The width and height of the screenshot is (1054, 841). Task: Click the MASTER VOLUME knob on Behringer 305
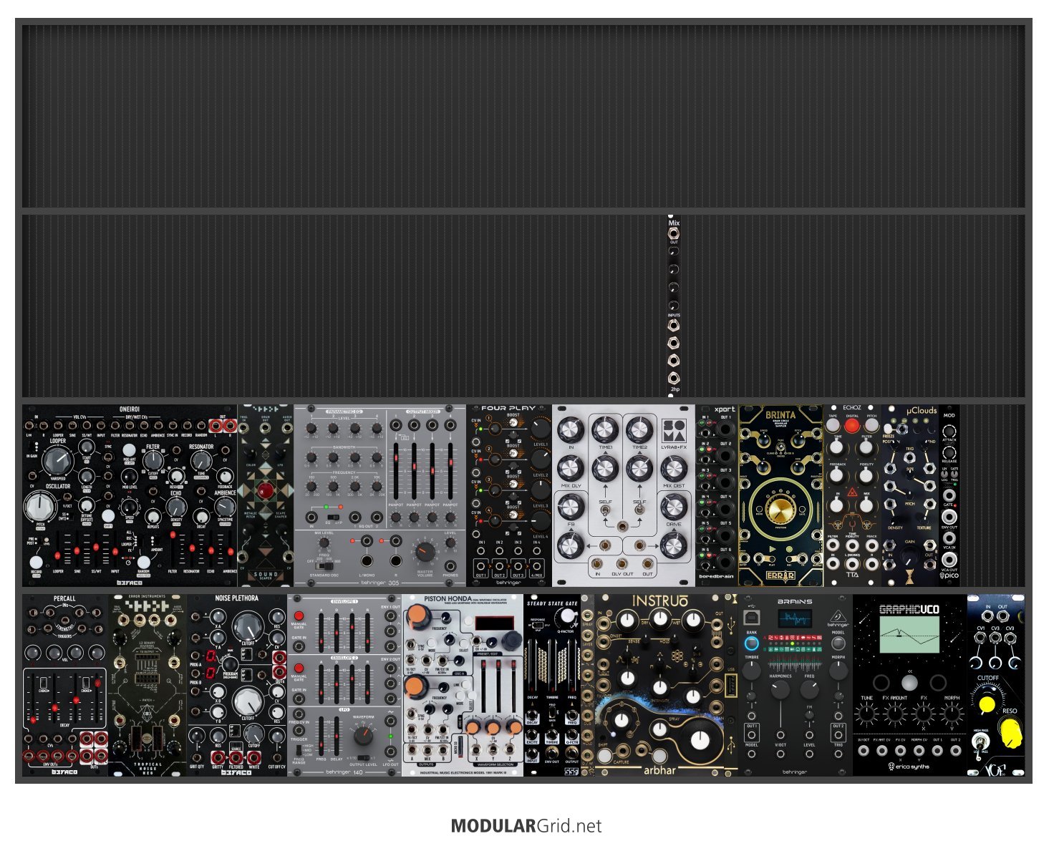tap(425, 551)
